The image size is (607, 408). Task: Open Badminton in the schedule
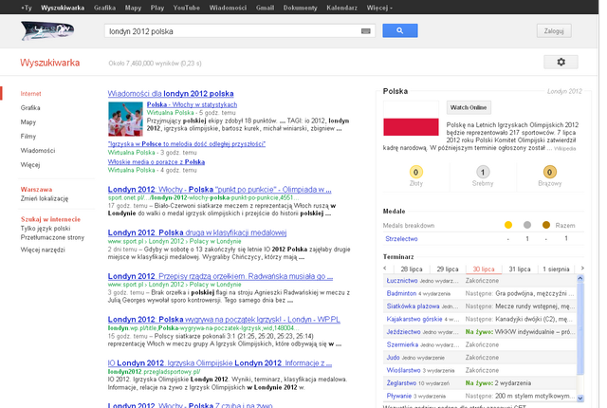(x=401, y=293)
